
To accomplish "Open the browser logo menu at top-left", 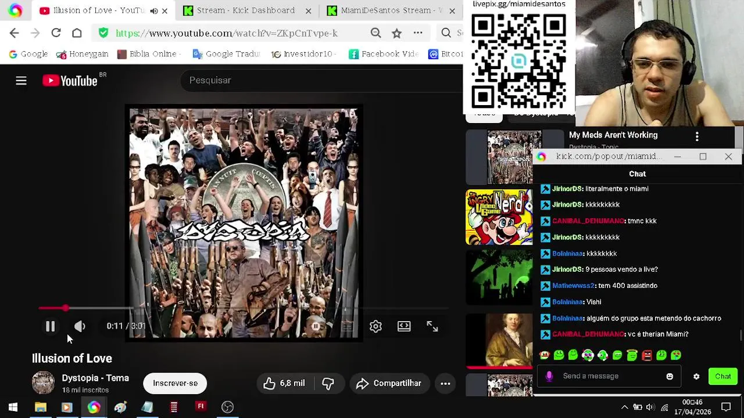I will (15, 10).
